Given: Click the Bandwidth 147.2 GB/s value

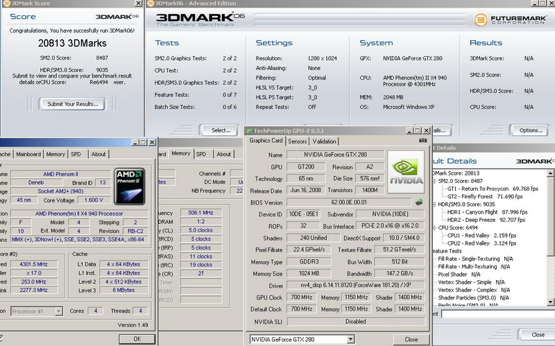Looking at the screenshot, I should point(400,273).
